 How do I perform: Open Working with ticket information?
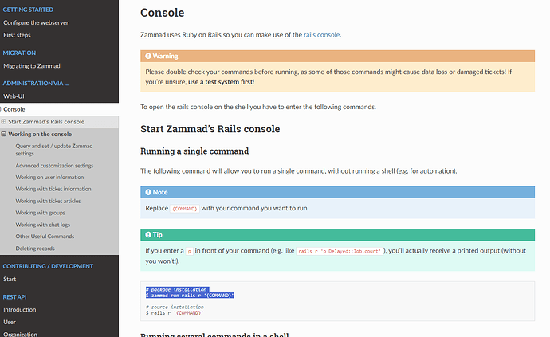click(x=53, y=189)
